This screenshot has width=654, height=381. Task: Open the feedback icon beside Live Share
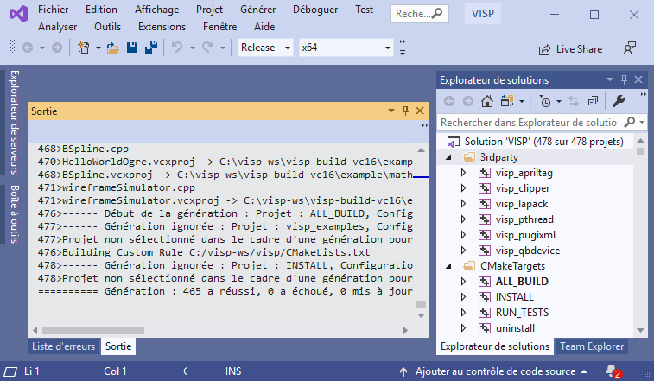pos(630,48)
